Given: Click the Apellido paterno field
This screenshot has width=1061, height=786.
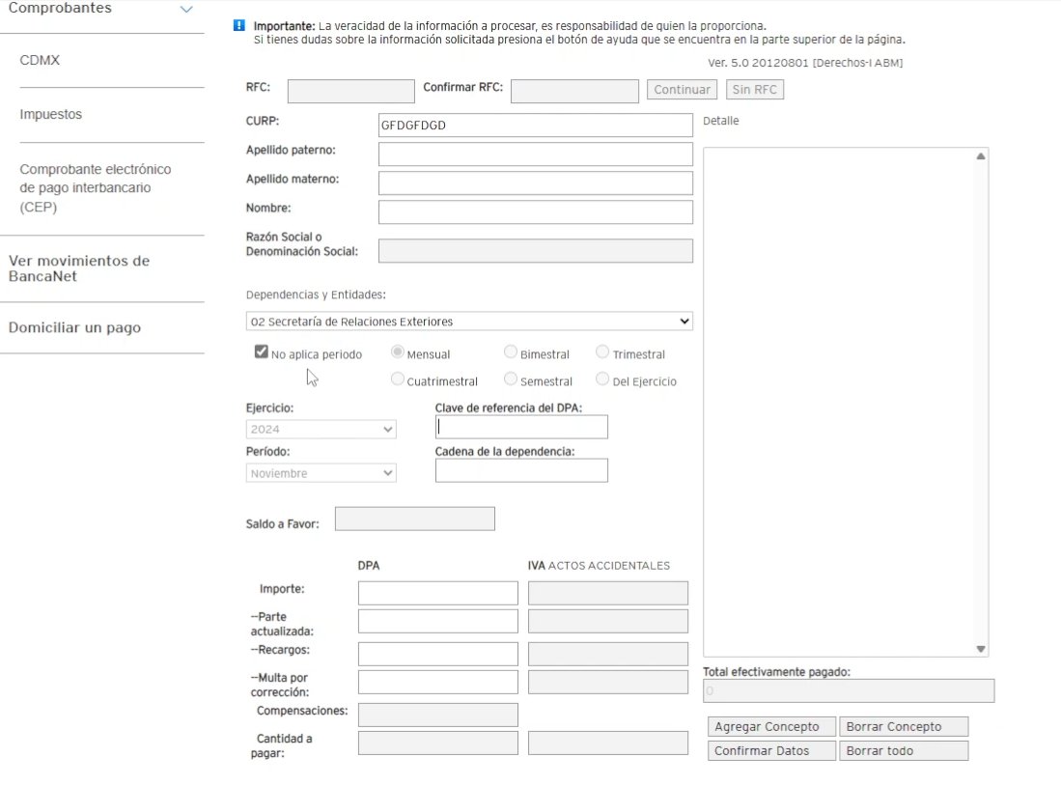Looking at the screenshot, I should pyautogui.click(x=535, y=154).
